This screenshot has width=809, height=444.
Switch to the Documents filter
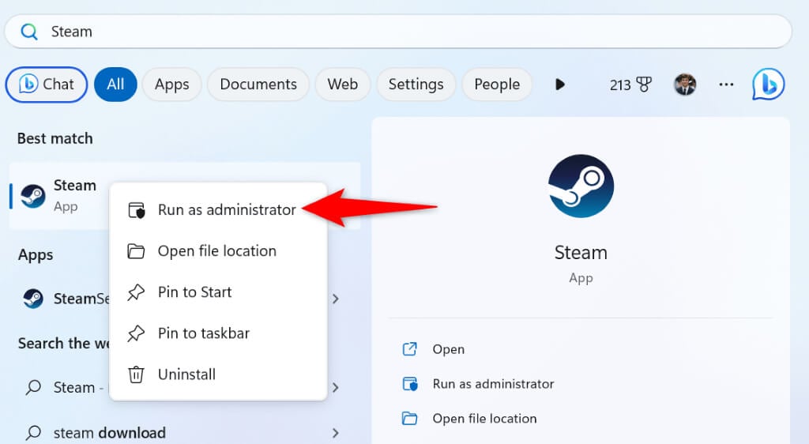258,84
